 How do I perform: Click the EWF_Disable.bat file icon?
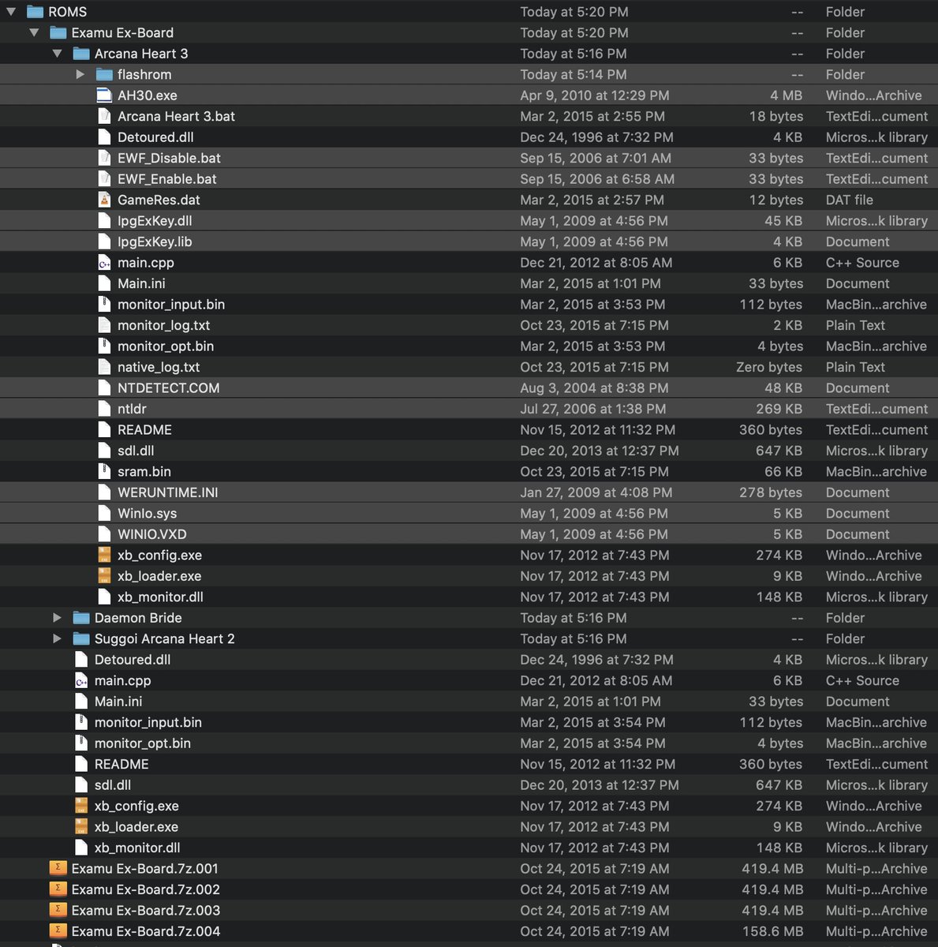(104, 158)
